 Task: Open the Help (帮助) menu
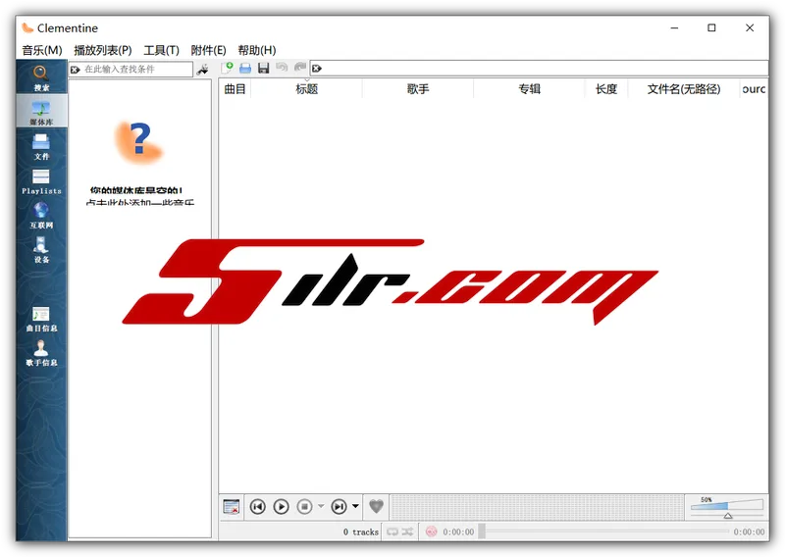257,50
